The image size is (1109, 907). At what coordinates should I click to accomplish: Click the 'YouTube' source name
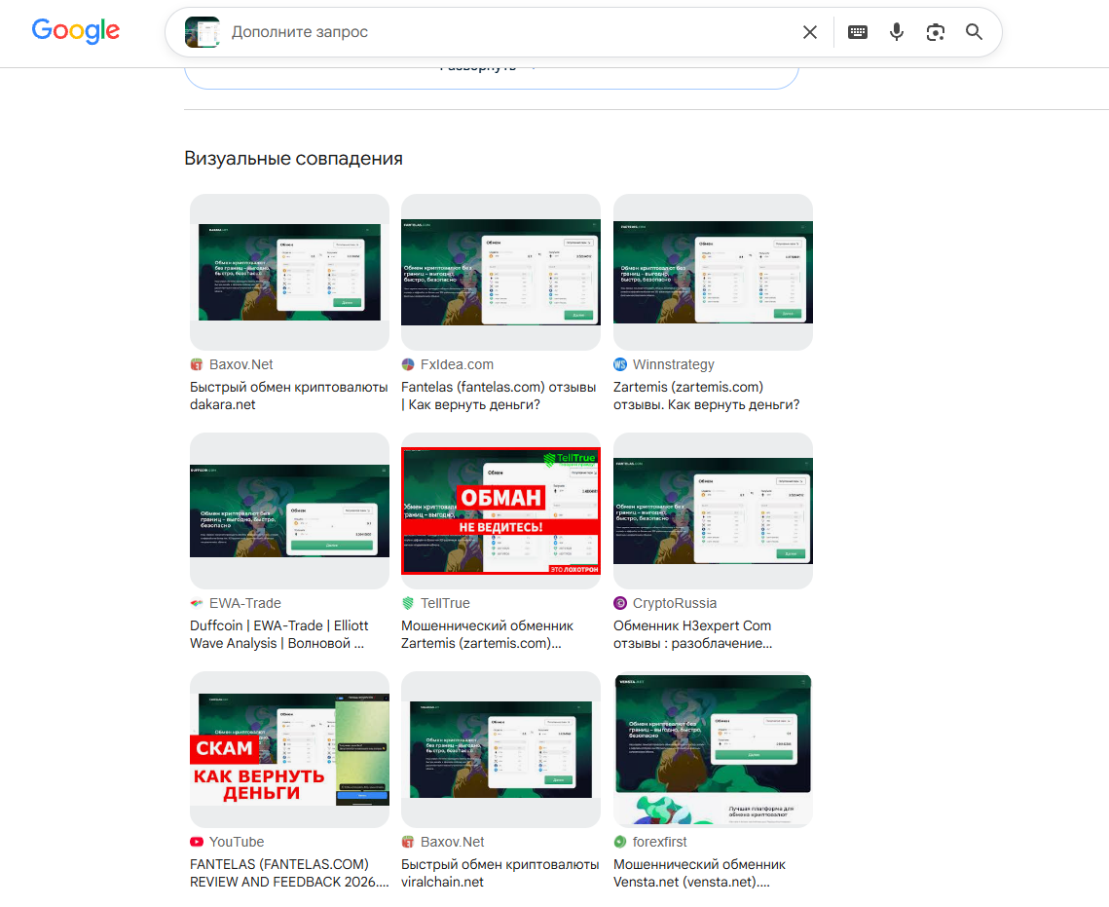237,842
